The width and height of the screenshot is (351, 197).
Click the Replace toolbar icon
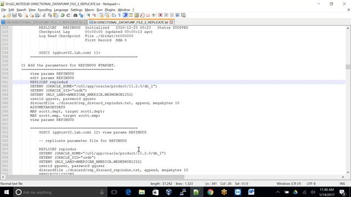(81, 15)
